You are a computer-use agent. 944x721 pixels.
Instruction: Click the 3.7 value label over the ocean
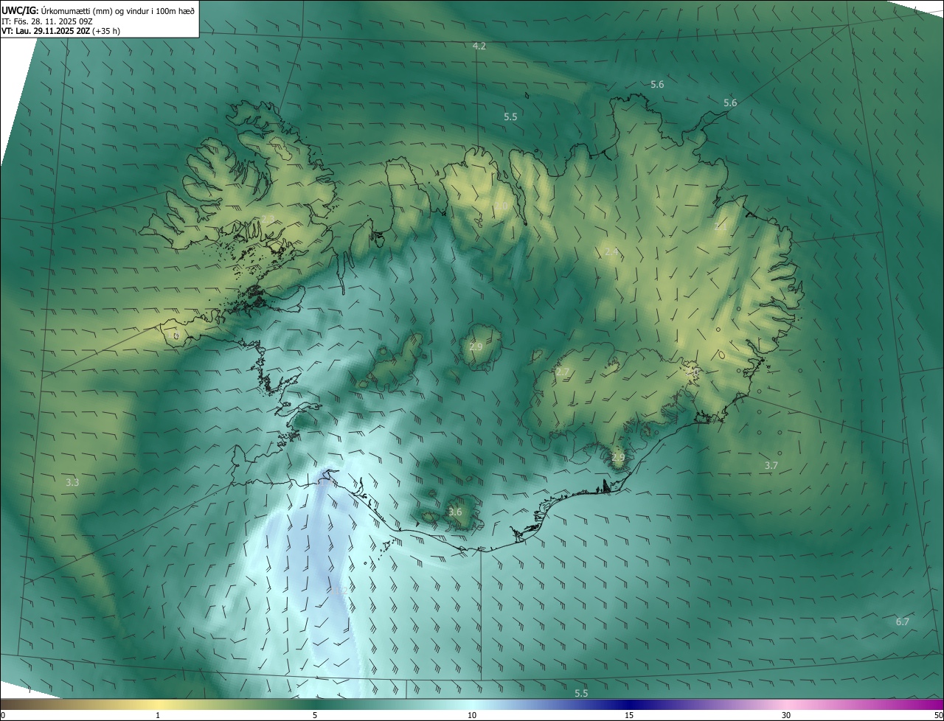click(x=771, y=465)
